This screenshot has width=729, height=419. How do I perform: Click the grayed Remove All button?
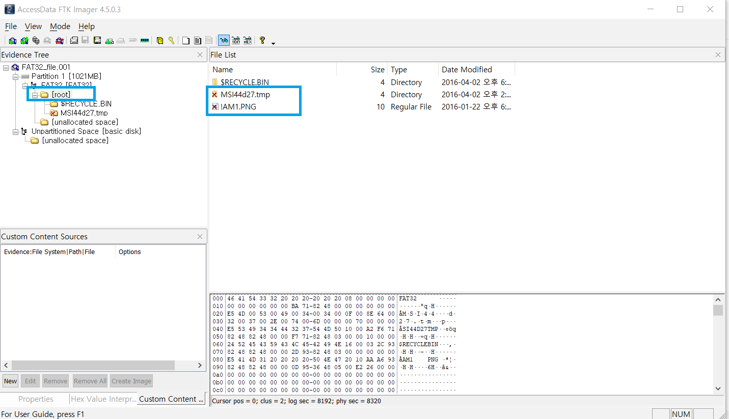[x=90, y=381]
